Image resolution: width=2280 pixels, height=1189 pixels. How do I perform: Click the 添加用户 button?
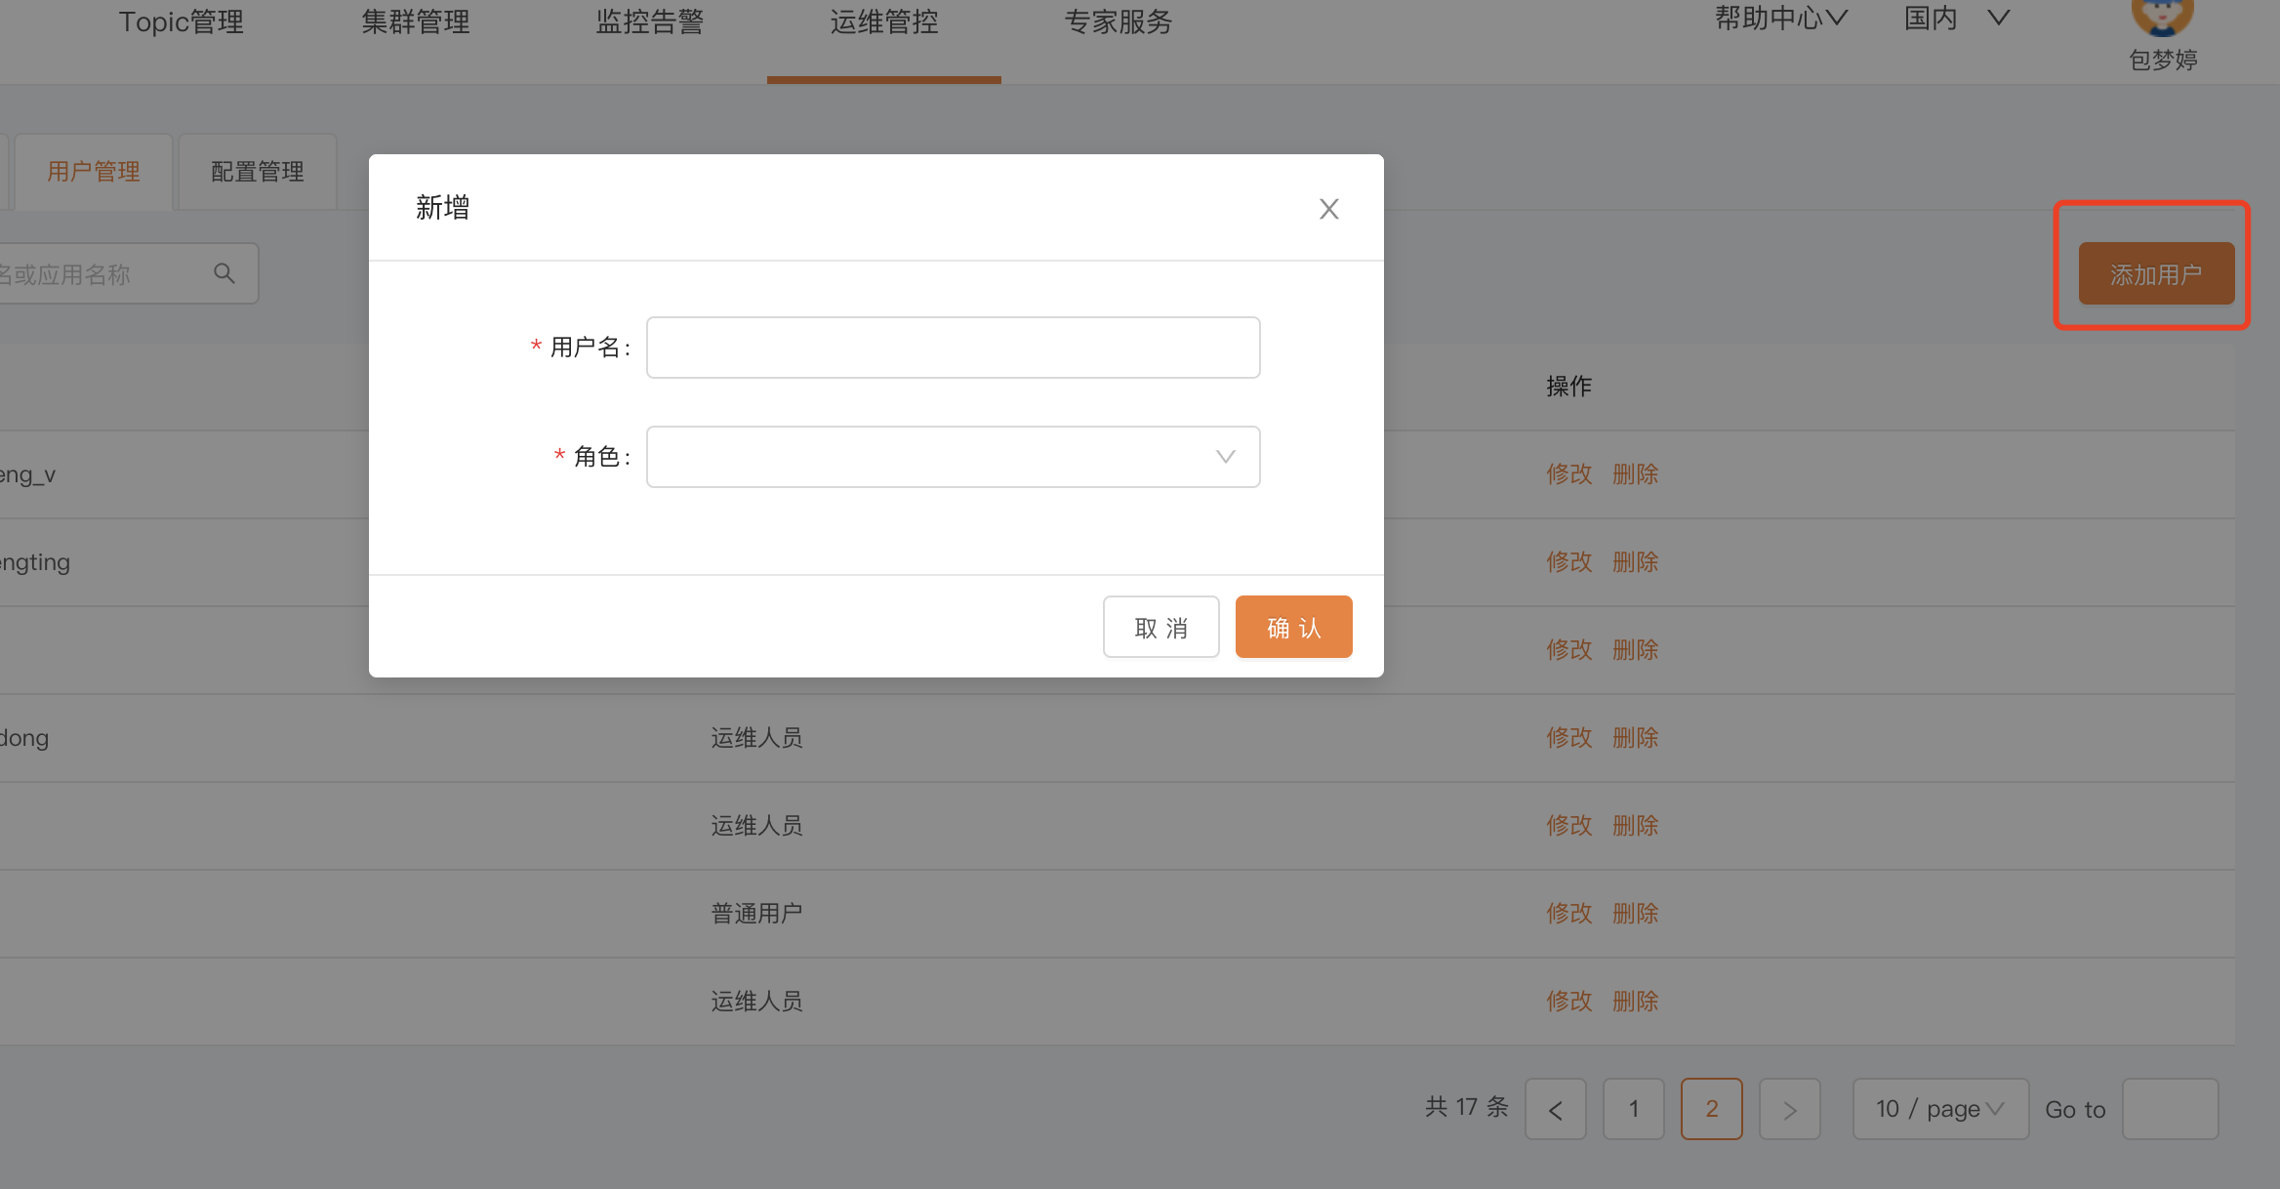click(2155, 274)
